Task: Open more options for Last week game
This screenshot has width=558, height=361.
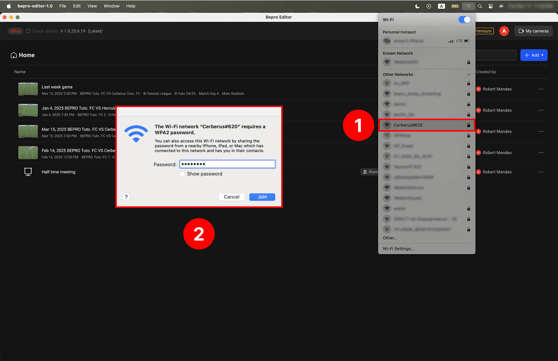Action: tap(541, 89)
